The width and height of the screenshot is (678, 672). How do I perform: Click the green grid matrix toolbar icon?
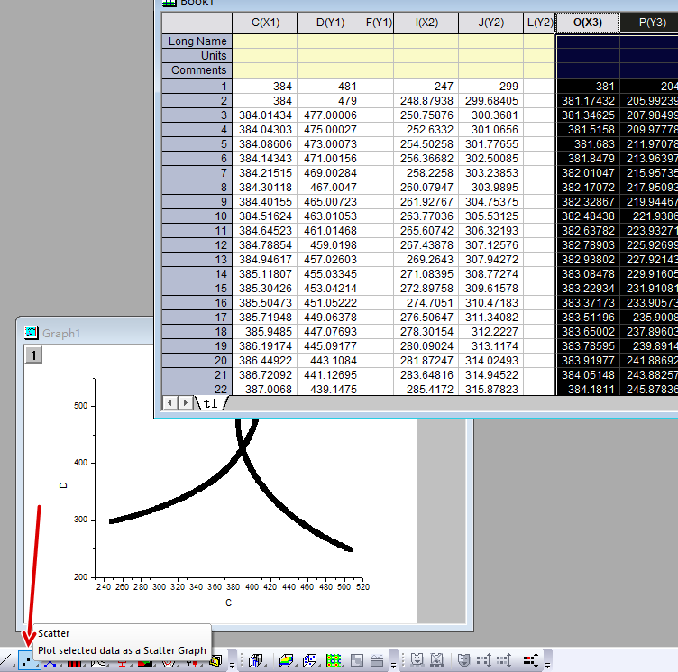point(334,662)
